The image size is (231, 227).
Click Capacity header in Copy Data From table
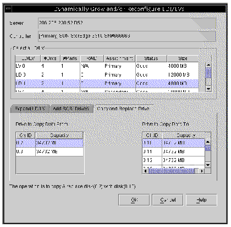59,136
